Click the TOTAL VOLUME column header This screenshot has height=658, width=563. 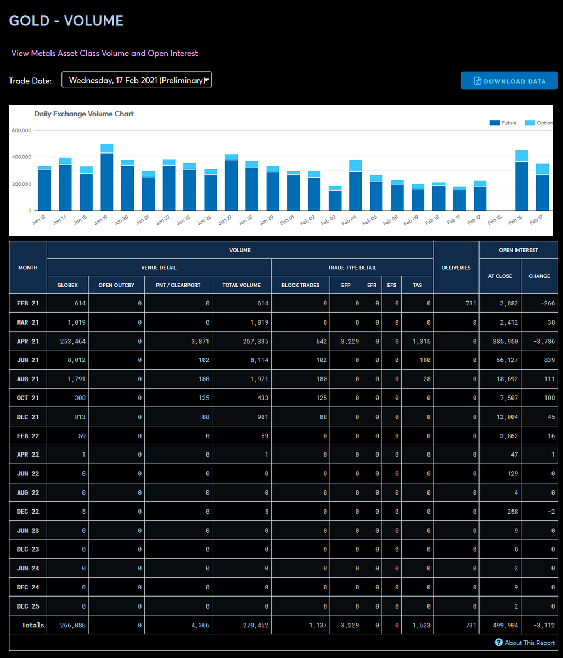coord(241,285)
